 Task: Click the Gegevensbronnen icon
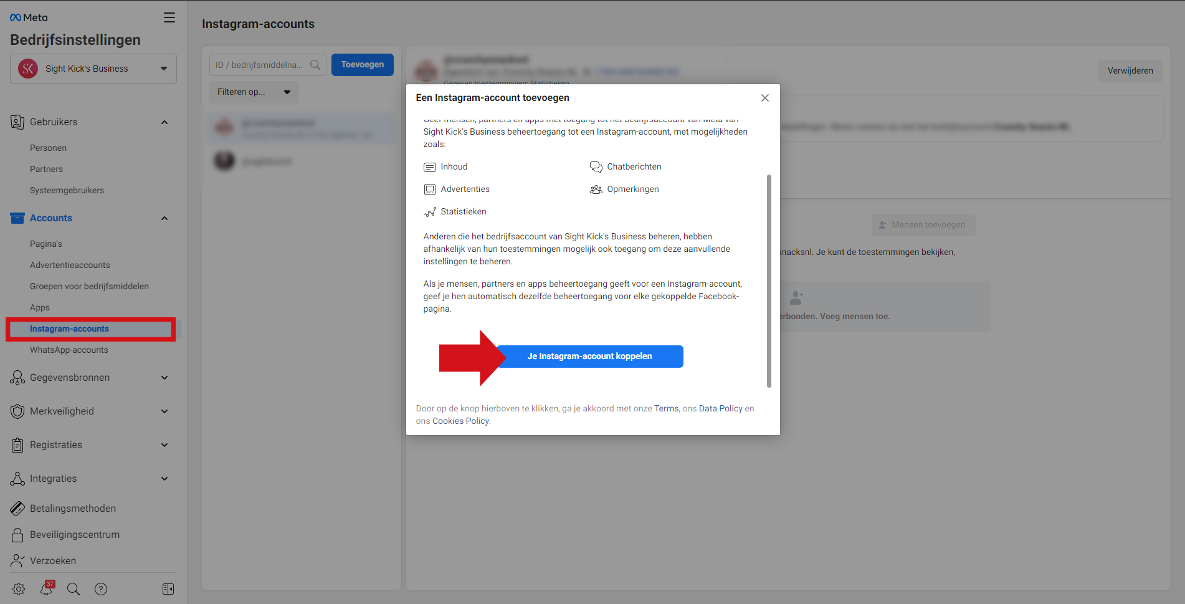(x=17, y=378)
